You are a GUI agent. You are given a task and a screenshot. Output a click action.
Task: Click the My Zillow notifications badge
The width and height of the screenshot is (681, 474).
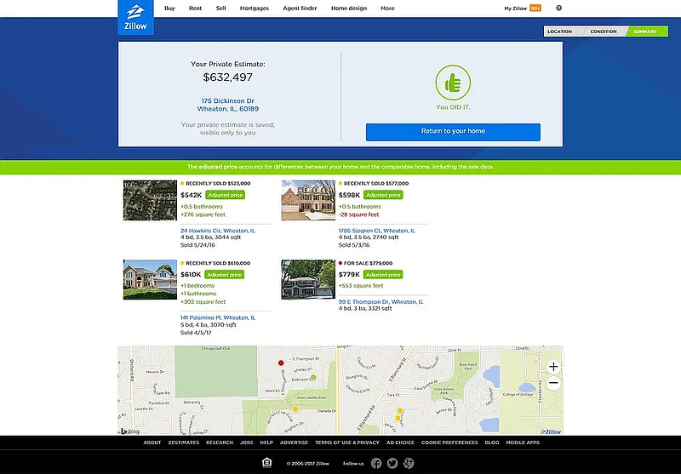pos(535,9)
